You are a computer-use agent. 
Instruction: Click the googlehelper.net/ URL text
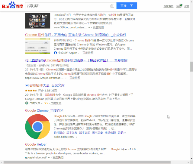point(36,157)
